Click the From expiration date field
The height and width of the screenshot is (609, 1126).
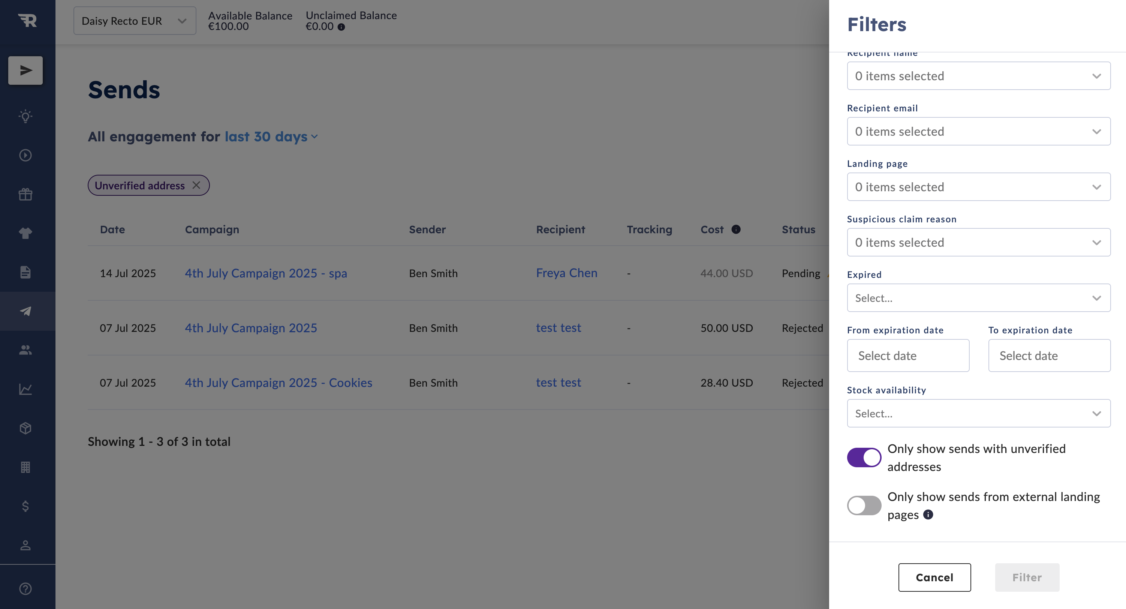pyautogui.click(x=908, y=355)
